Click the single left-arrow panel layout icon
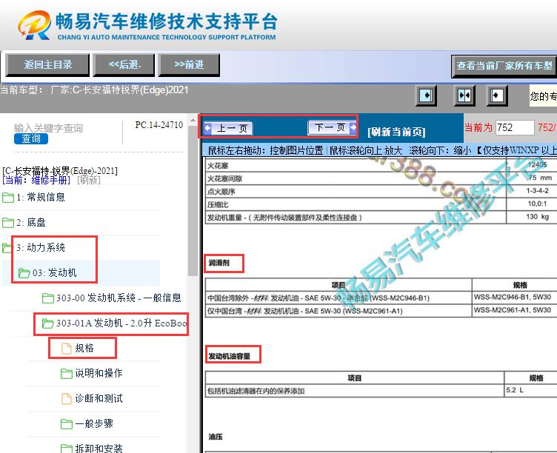 click(x=496, y=95)
